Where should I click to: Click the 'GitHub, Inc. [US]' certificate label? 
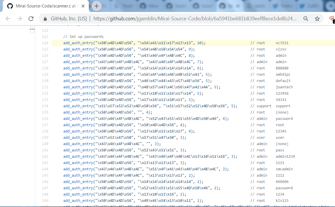tap(69, 19)
